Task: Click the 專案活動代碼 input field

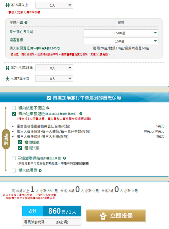Action: (52, 222)
